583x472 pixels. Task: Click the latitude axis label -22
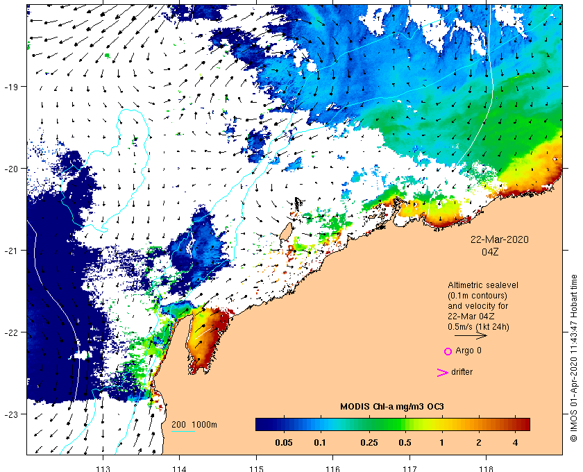click(11, 332)
